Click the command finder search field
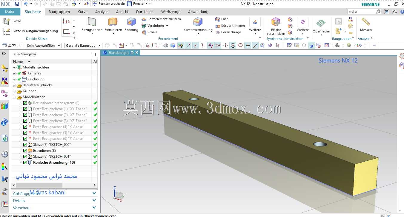Viewport: 404px width, 217px height. point(362,12)
